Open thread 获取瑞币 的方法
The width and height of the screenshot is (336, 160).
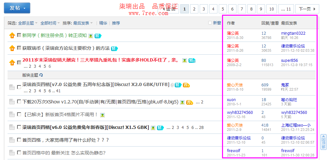coord(66,48)
